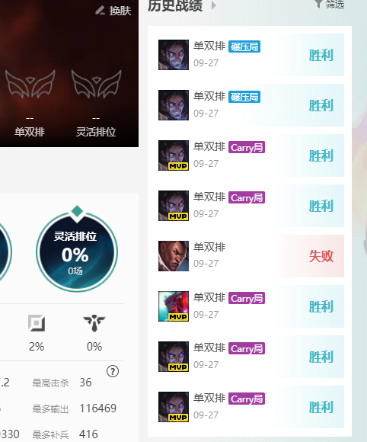The width and height of the screenshot is (367, 442).
Task: Click the 失败 result label
Action: 321,256
